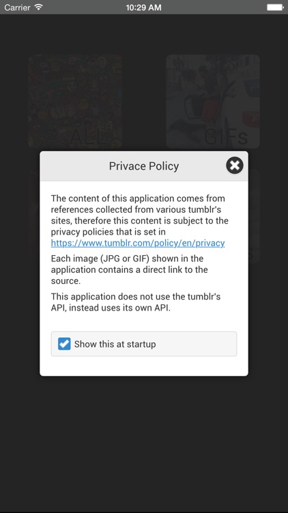Click the 10:29 AM clock in status bar
288x513 pixels.
[144, 8]
